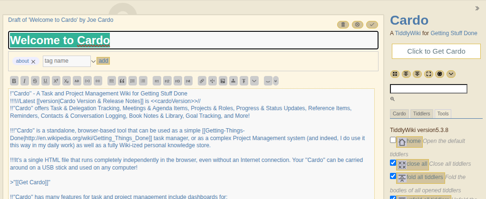This screenshot has width=486, height=199.
Task: Apply Heading 4 style
Action: 188,81
